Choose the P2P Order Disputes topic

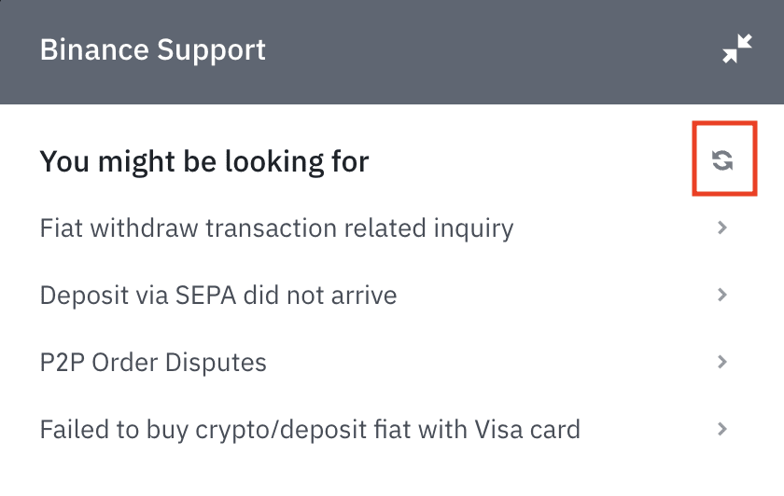click(153, 363)
